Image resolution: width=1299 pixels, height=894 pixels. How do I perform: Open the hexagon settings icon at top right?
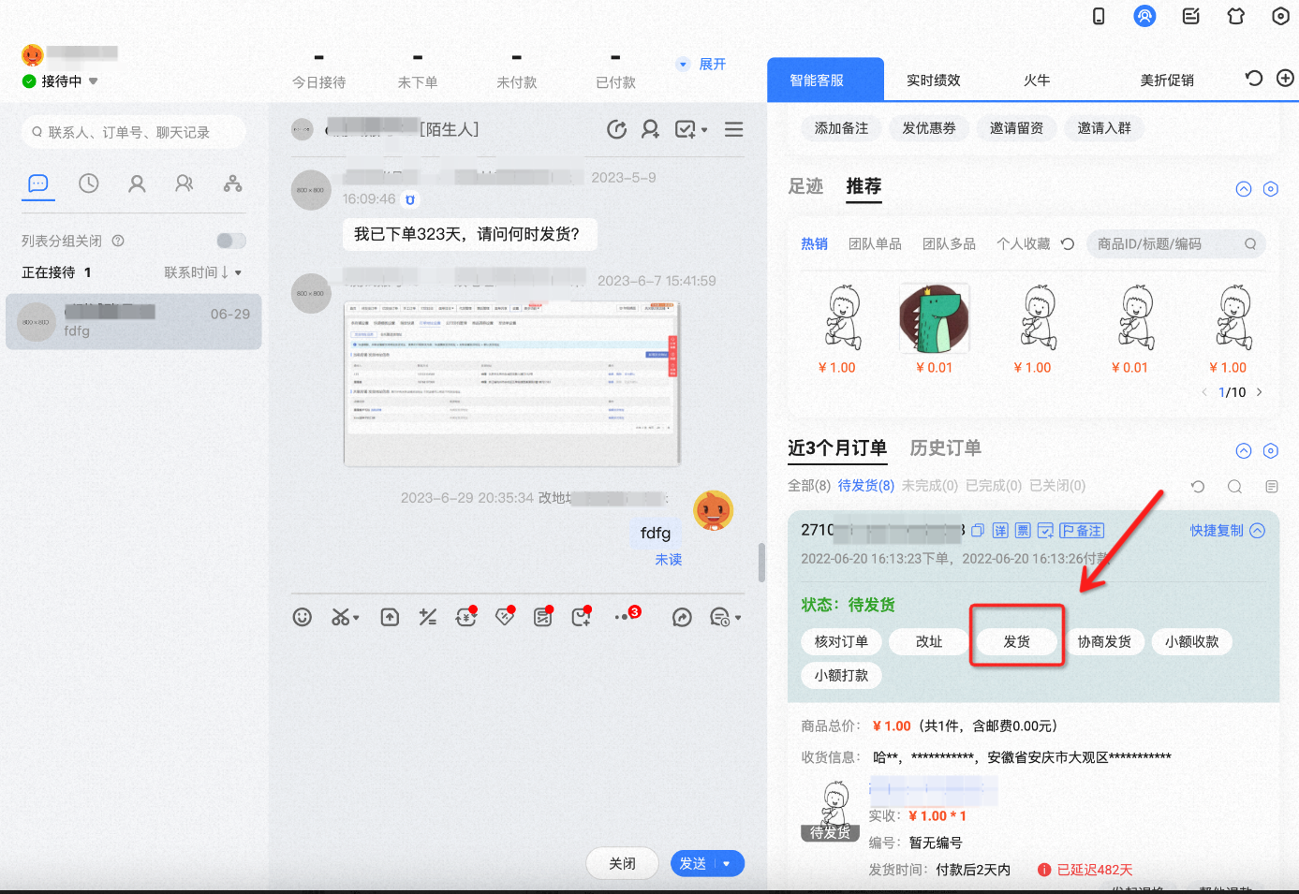1280,16
